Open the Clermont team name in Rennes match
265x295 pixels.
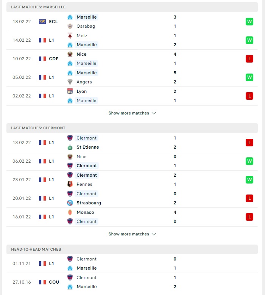pos(87,175)
